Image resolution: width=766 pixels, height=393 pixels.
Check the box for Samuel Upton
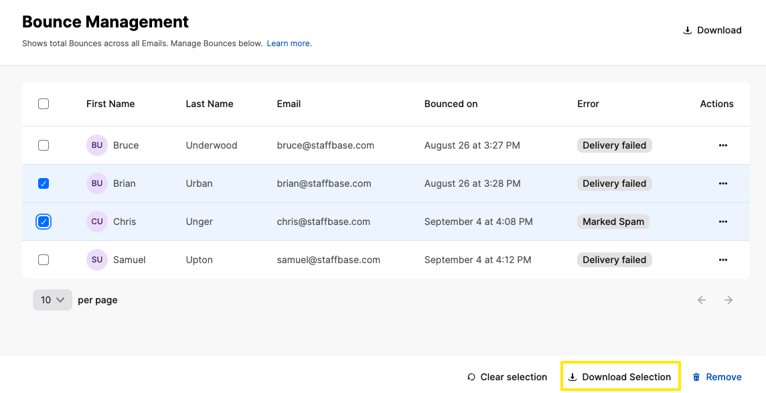pyautogui.click(x=44, y=260)
